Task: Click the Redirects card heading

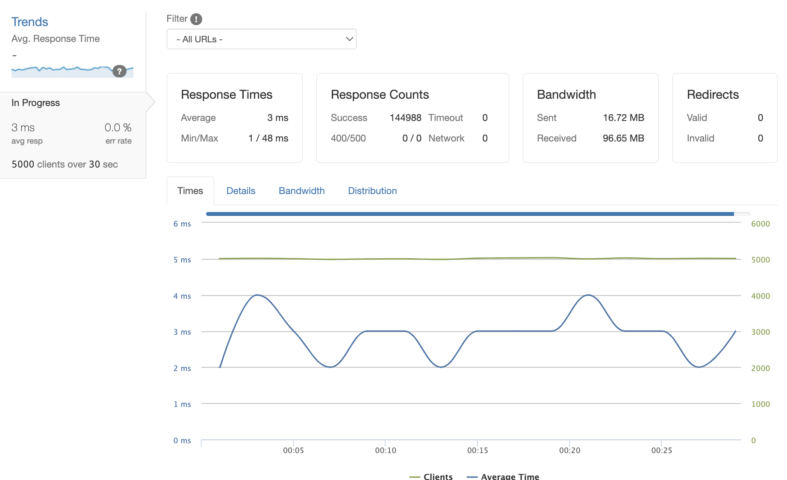Action: tap(713, 94)
